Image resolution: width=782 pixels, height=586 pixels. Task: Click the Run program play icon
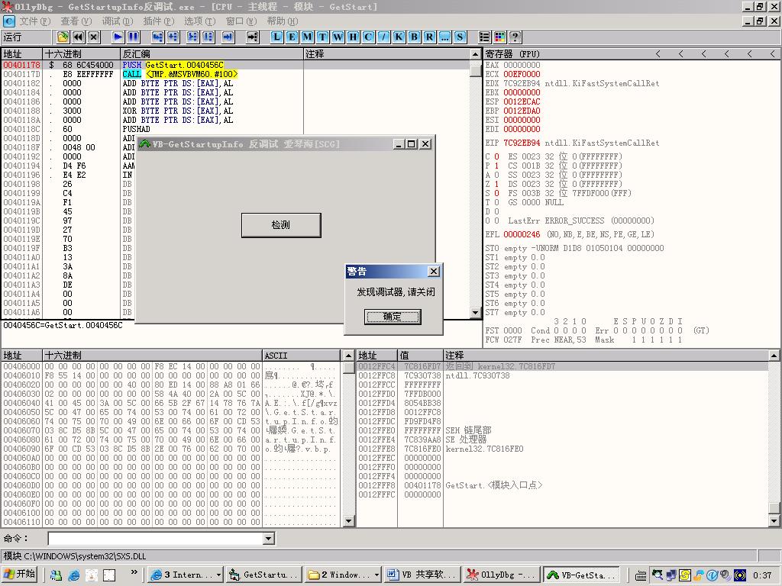(118, 37)
